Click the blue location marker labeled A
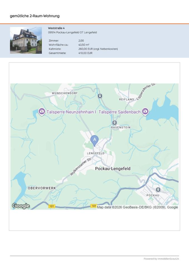189x267 pixels. click(95, 140)
